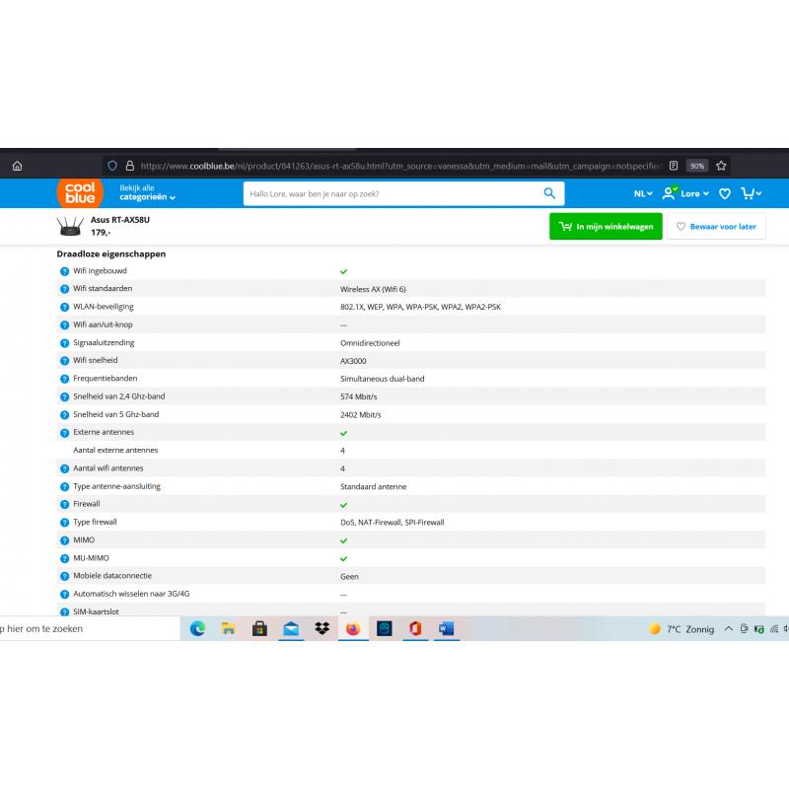Click help icon next to Type firewall

(x=64, y=523)
